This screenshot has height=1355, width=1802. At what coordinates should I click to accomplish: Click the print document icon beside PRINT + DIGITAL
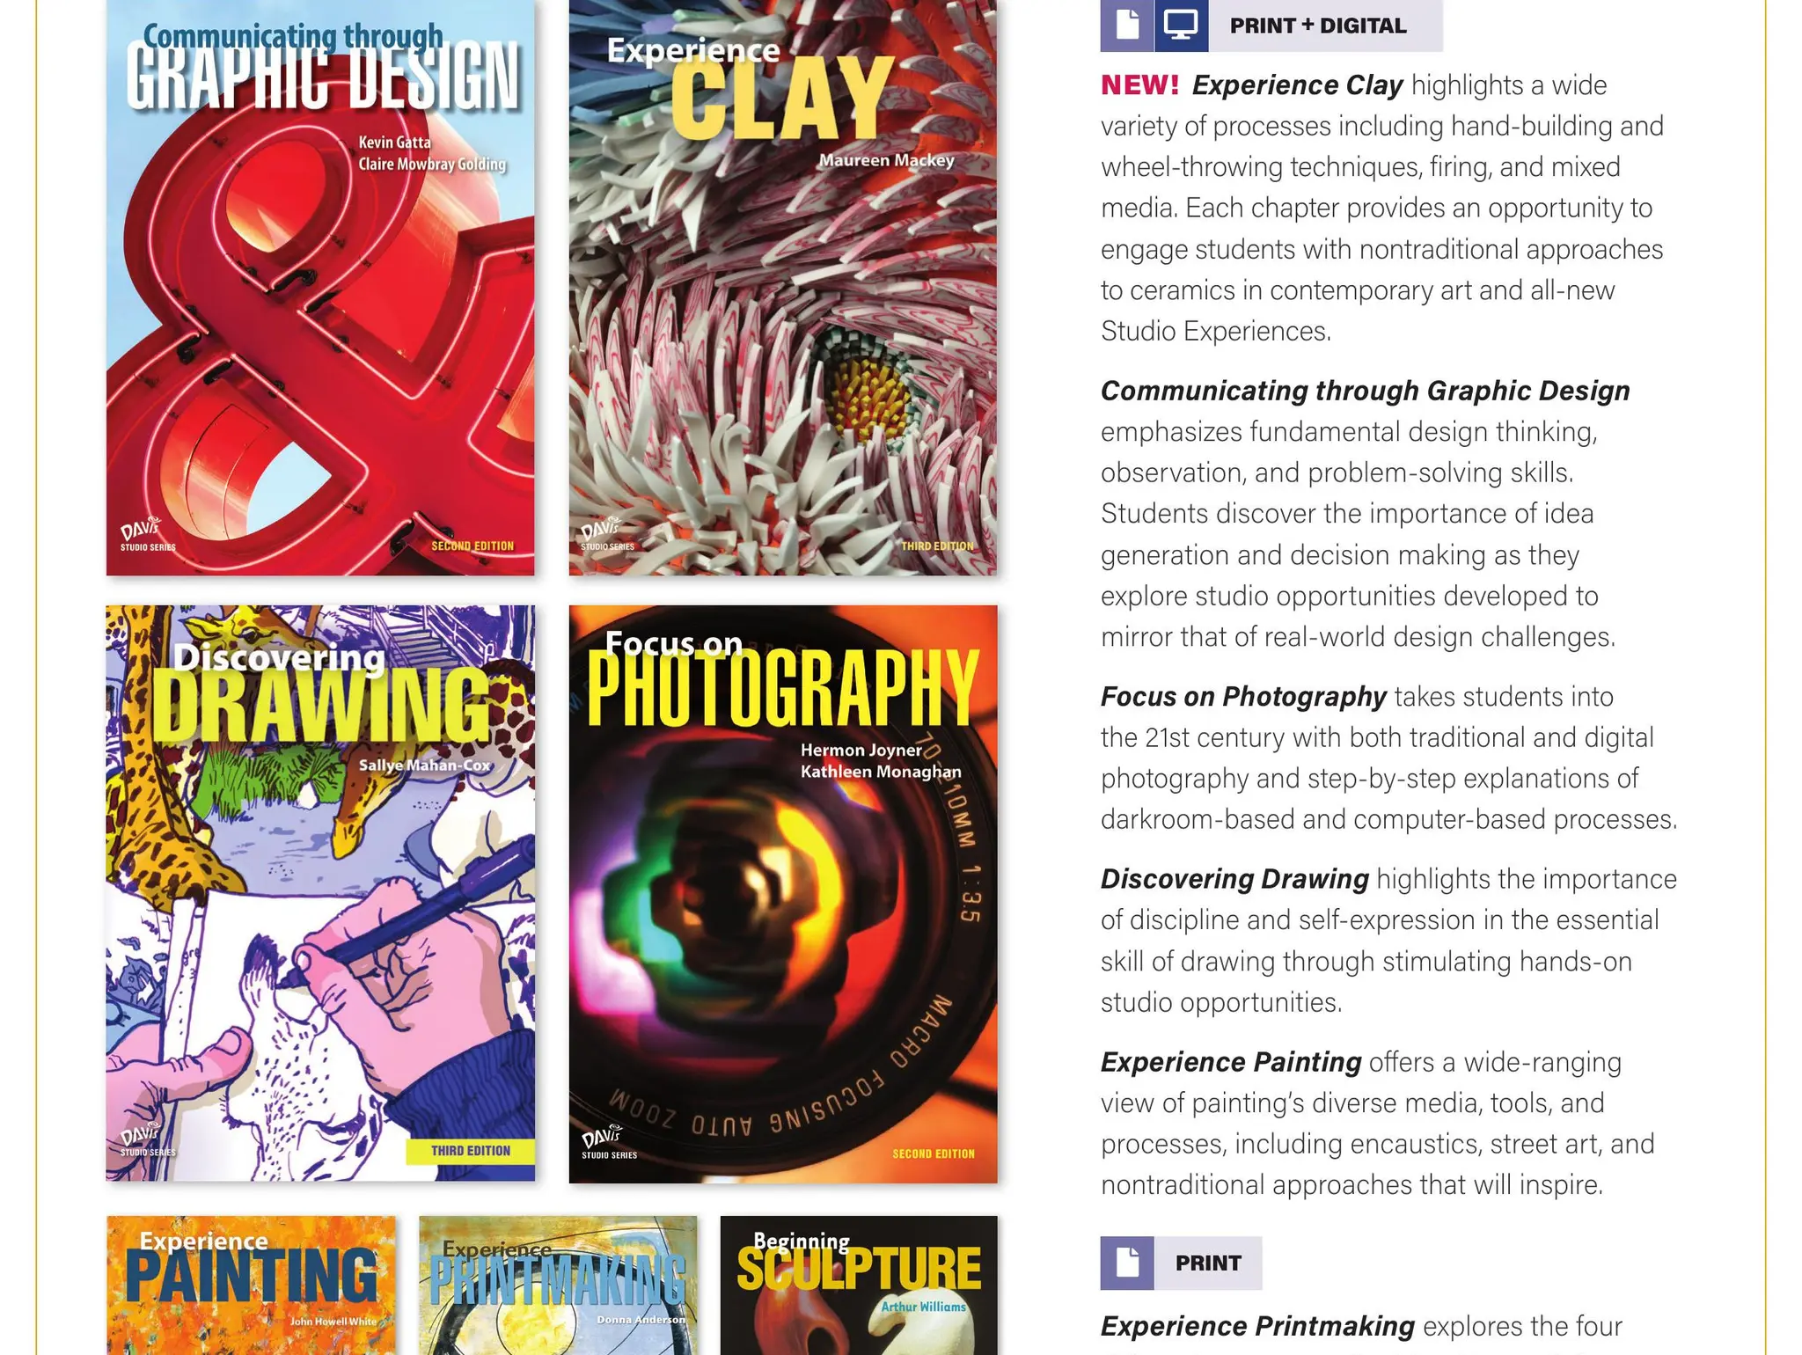1127,25
